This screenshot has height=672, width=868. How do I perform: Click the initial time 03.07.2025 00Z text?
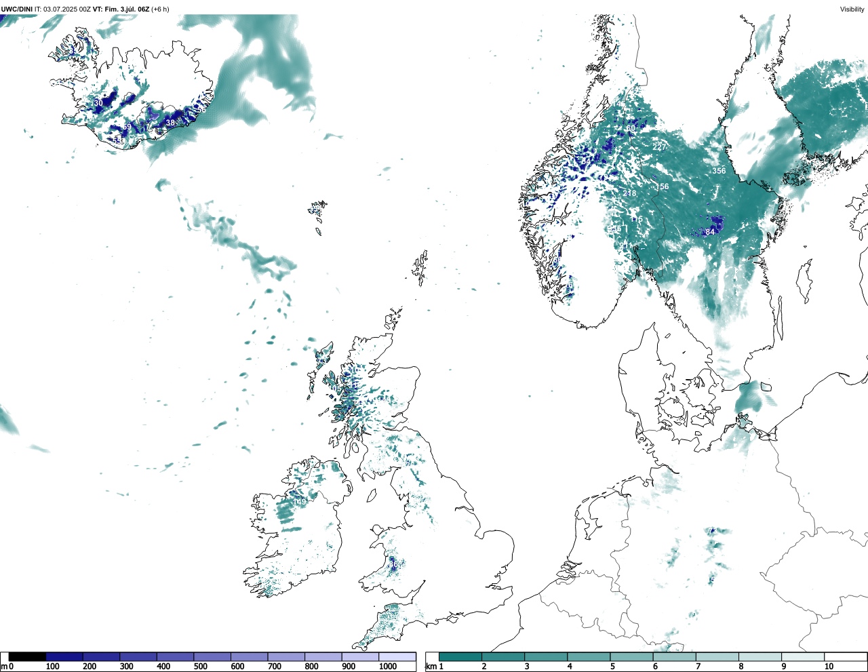click(67, 9)
